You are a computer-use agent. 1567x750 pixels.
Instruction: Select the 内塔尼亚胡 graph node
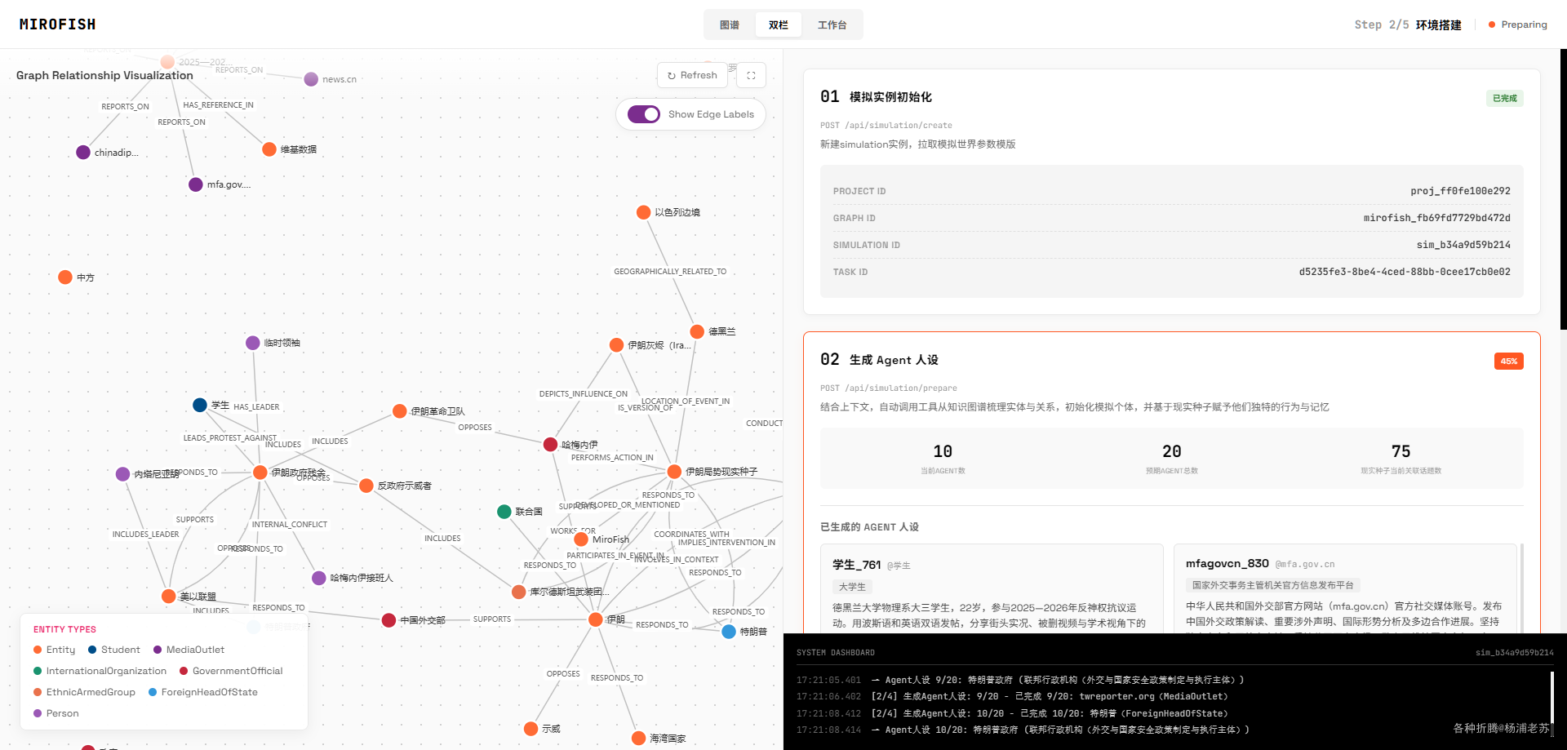123,474
